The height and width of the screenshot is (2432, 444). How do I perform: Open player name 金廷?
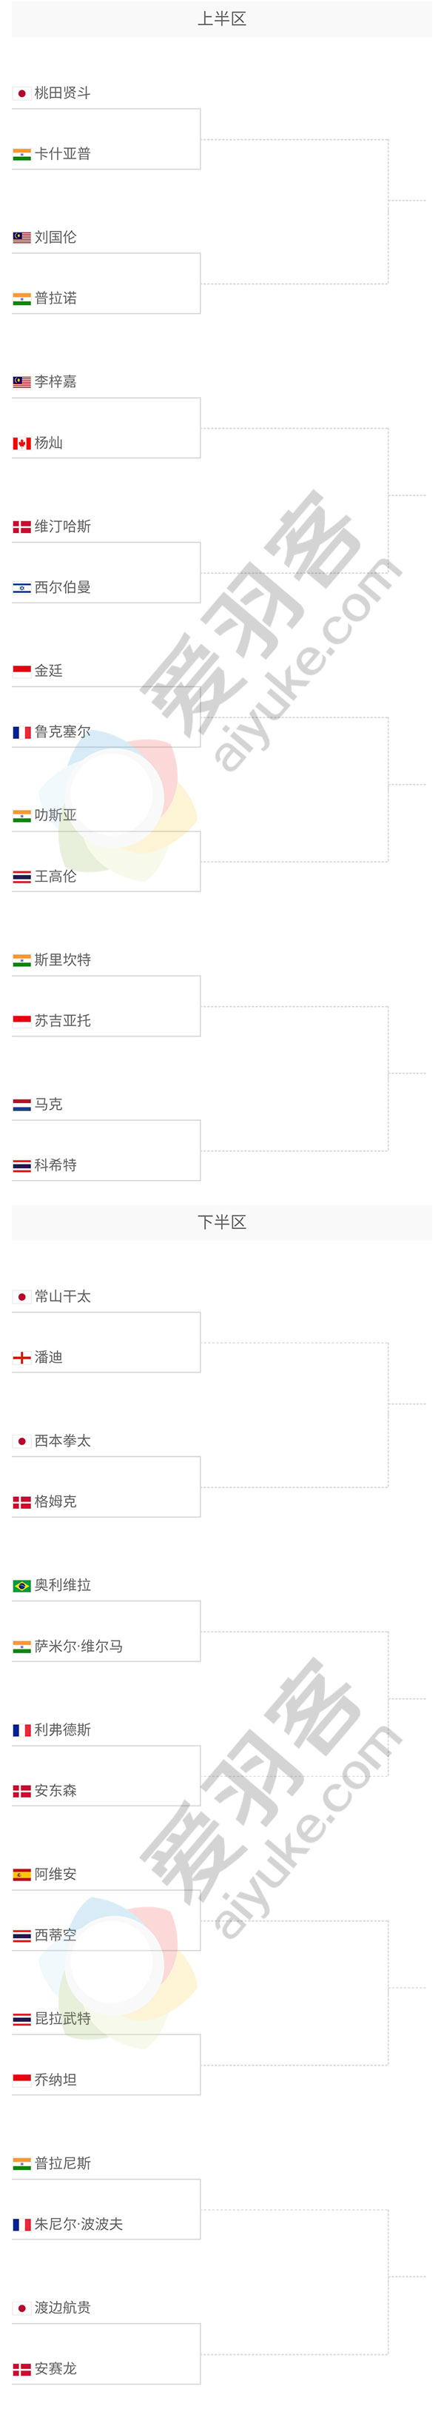[x=49, y=671]
